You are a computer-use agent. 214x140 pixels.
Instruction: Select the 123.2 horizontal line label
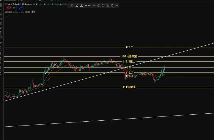pos(129,47)
